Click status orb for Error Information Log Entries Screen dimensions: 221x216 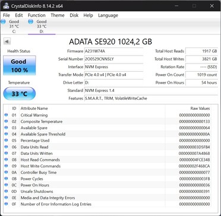(x=6, y=204)
